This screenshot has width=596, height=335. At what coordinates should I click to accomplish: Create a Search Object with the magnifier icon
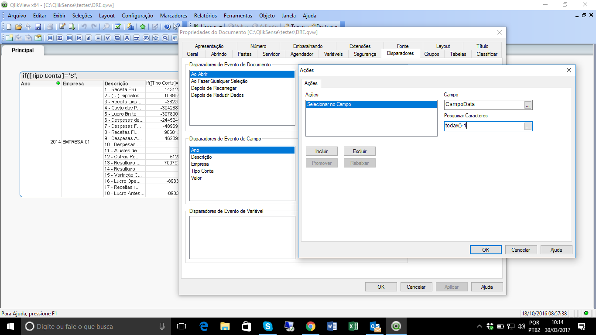point(165,38)
